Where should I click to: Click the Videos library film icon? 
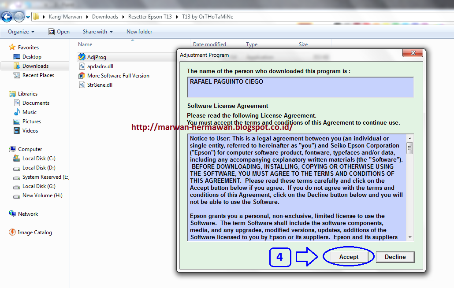pos(17,131)
